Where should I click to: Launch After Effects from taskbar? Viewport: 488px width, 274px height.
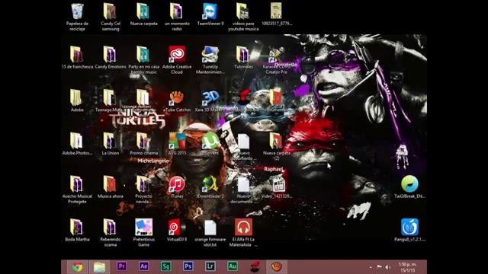tap(143, 266)
